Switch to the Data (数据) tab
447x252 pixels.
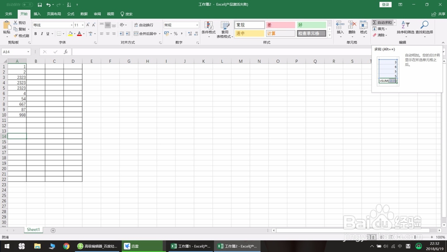pyautogui.click(x=84, y=14)
